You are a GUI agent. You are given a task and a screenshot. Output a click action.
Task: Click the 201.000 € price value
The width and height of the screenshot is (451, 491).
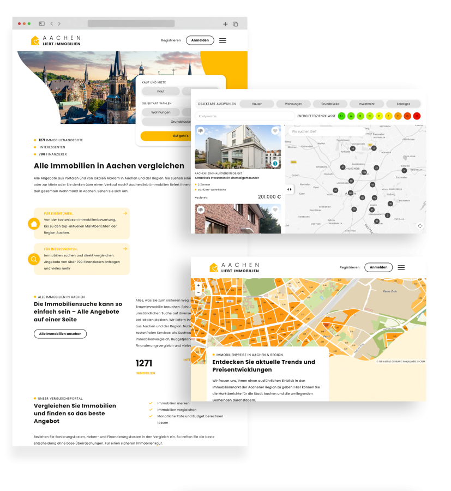point(269,197)
